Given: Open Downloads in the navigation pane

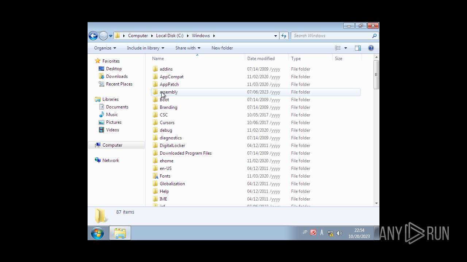Looking at the screenshot, I should tap(117, 76).
